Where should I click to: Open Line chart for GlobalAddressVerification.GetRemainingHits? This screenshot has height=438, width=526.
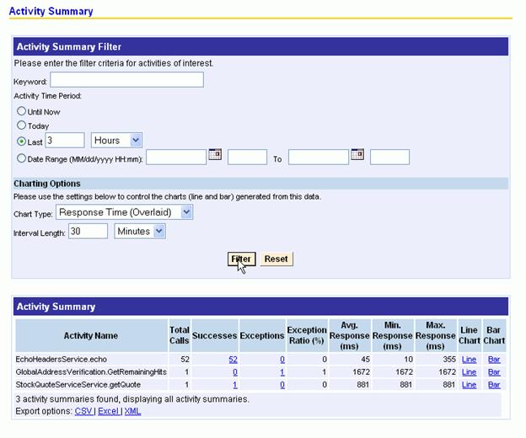click(x=469, y=372)
